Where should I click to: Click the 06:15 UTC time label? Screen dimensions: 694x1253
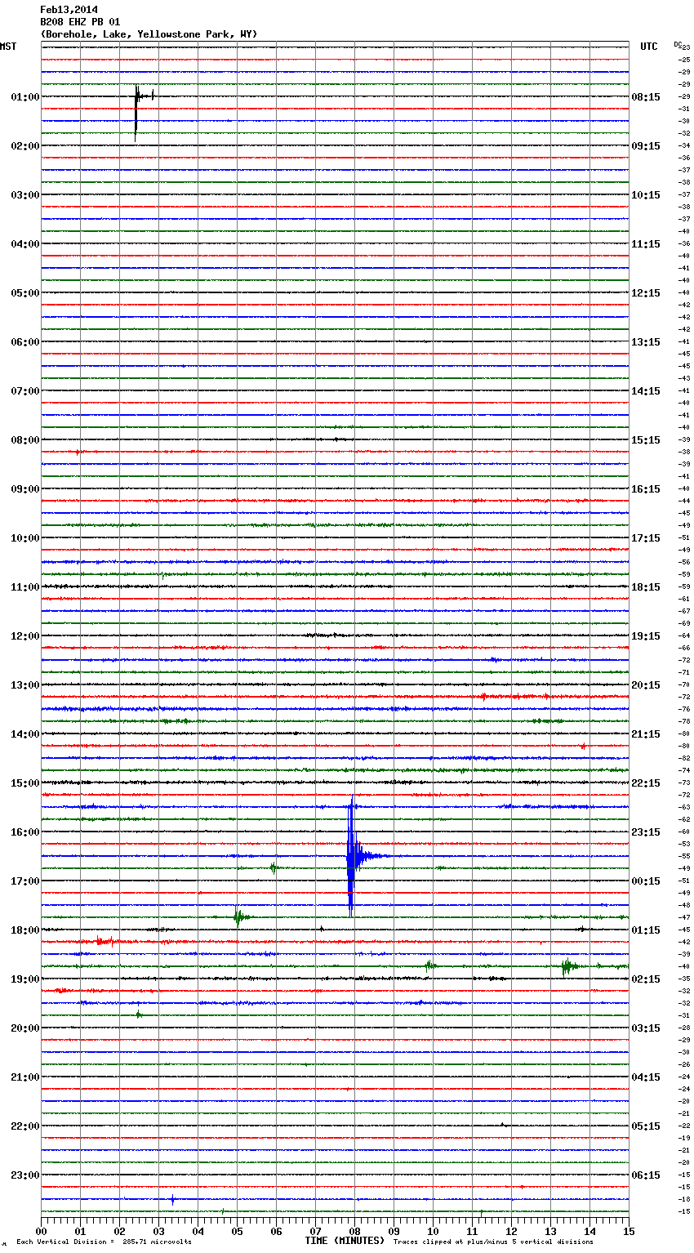pyautogui.click(x=646, y=1175)
